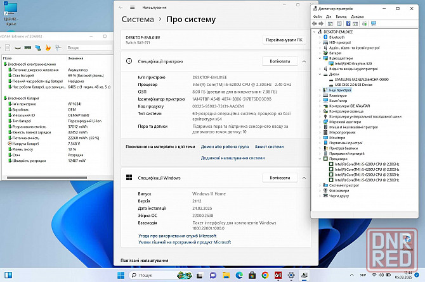Click the Forward arrow in Device Manager toolbar
The width and height of the screenshot is (425, 282).
pos(321,24)
